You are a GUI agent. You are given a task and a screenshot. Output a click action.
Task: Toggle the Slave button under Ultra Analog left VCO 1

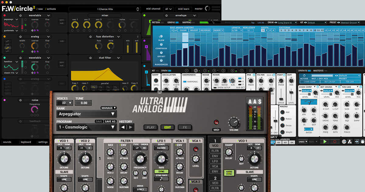tap(64, 172)
